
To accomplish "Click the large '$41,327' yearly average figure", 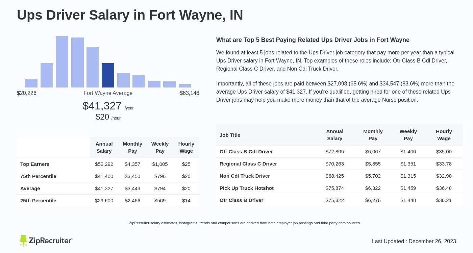I will (x=102, y=106).
